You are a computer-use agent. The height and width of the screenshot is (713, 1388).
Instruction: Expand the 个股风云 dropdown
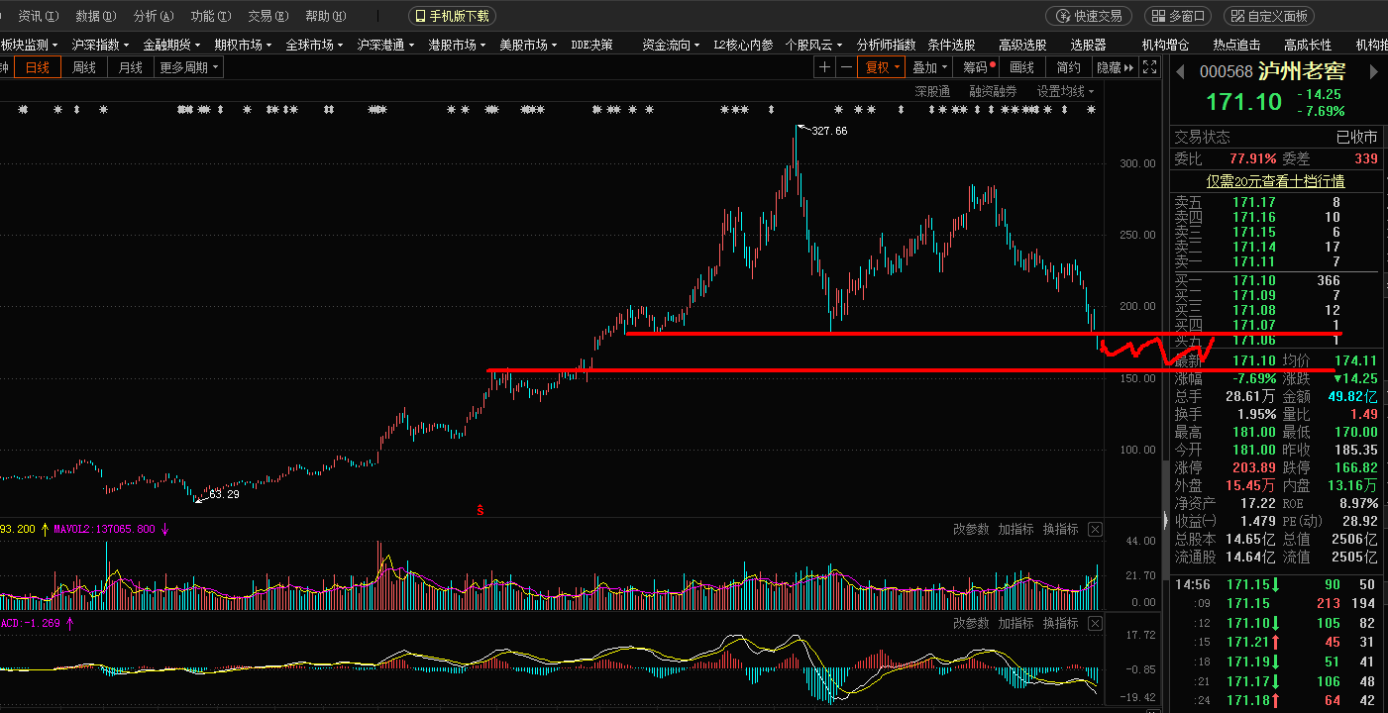tap(814, 45)
